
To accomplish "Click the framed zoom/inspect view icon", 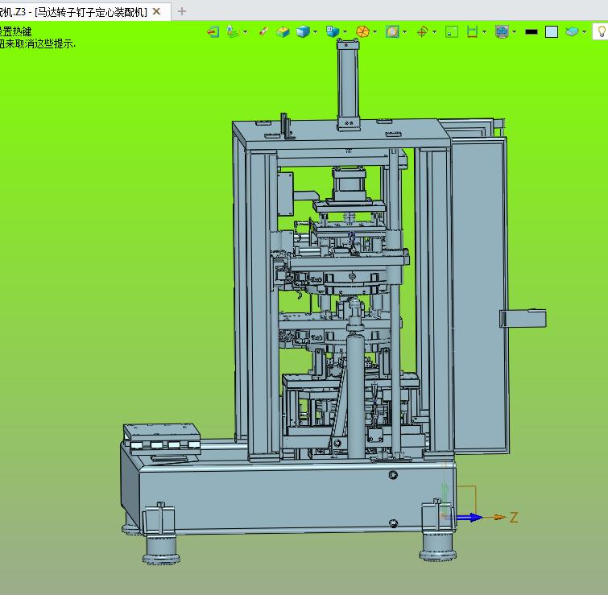I will pyautogui.click(x=392, y=31).
